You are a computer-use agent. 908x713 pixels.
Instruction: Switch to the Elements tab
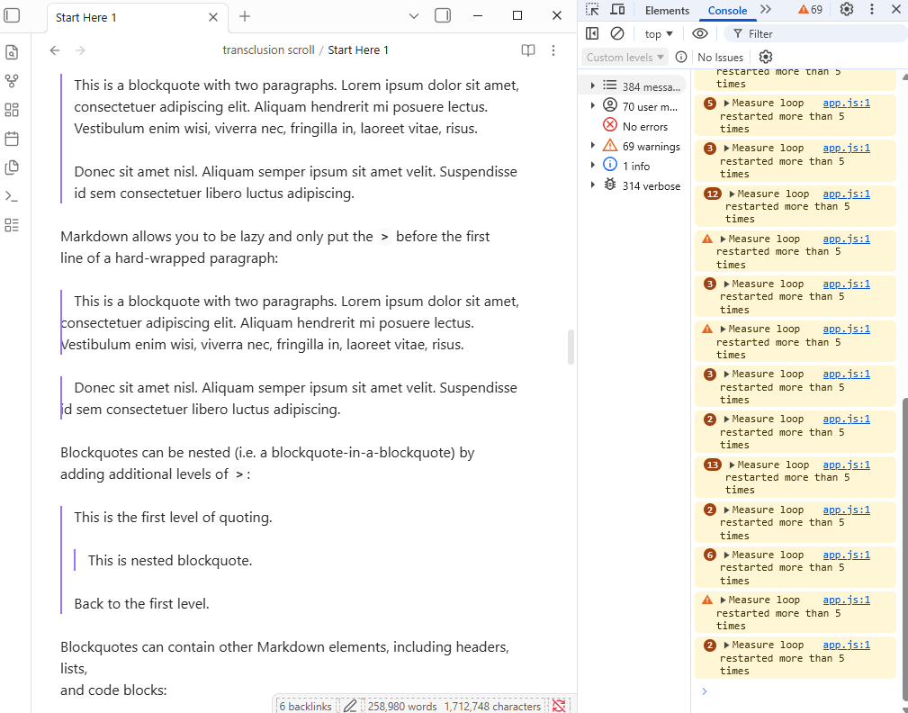click(667, 11)
